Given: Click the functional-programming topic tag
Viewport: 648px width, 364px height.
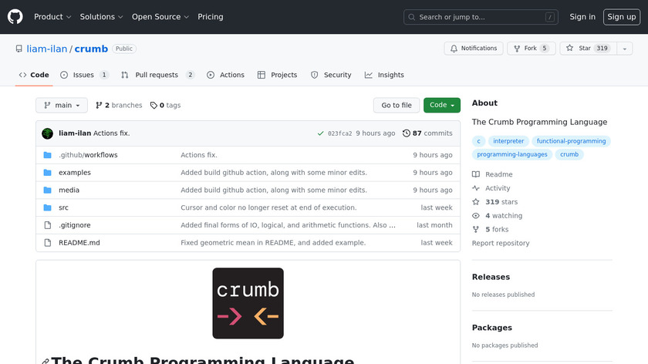Looking at the screenshot, I should [x=572, y=141].
